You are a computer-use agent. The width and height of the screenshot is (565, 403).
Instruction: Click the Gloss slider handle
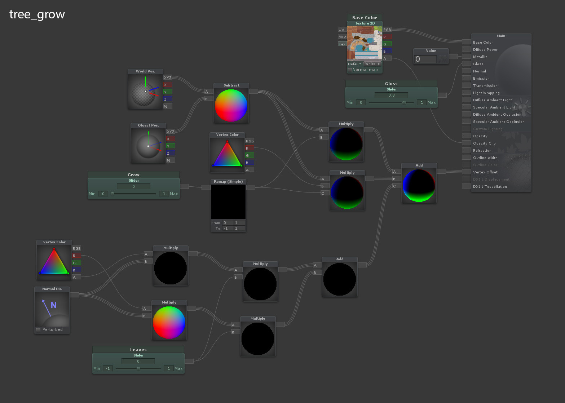[x=404, y=102]
